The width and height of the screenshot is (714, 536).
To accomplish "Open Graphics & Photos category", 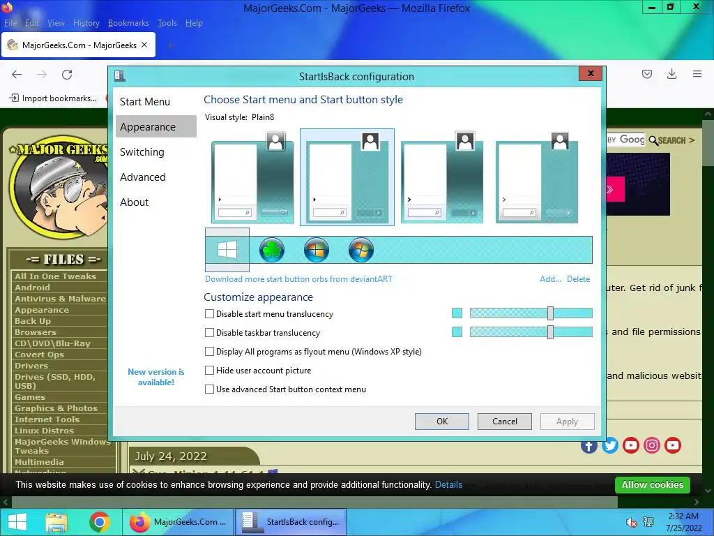I will tap(56, 408).
